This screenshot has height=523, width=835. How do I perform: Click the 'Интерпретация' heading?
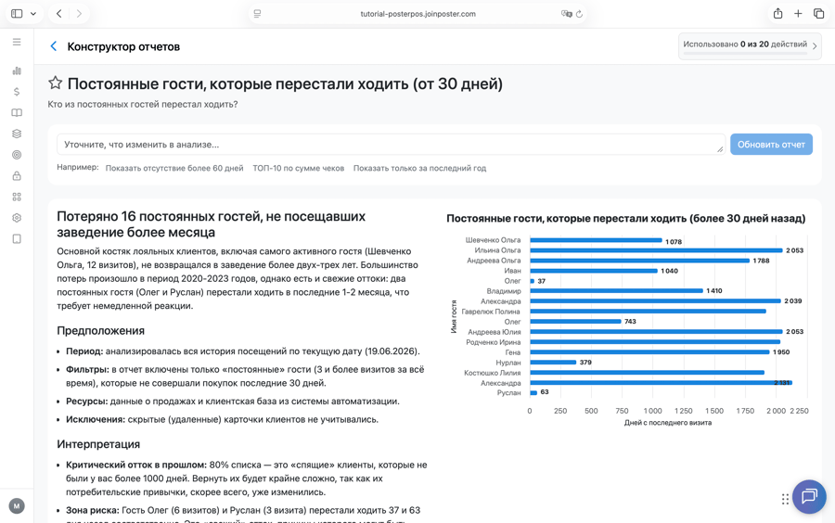click(x=98, y=444)
